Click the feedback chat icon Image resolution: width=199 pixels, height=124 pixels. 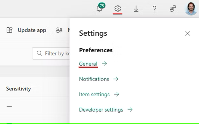click(x=173, y=9)
